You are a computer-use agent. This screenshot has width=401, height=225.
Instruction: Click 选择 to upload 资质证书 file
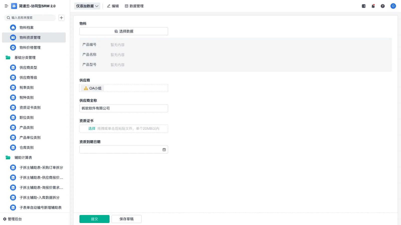(x=92, y=128)
